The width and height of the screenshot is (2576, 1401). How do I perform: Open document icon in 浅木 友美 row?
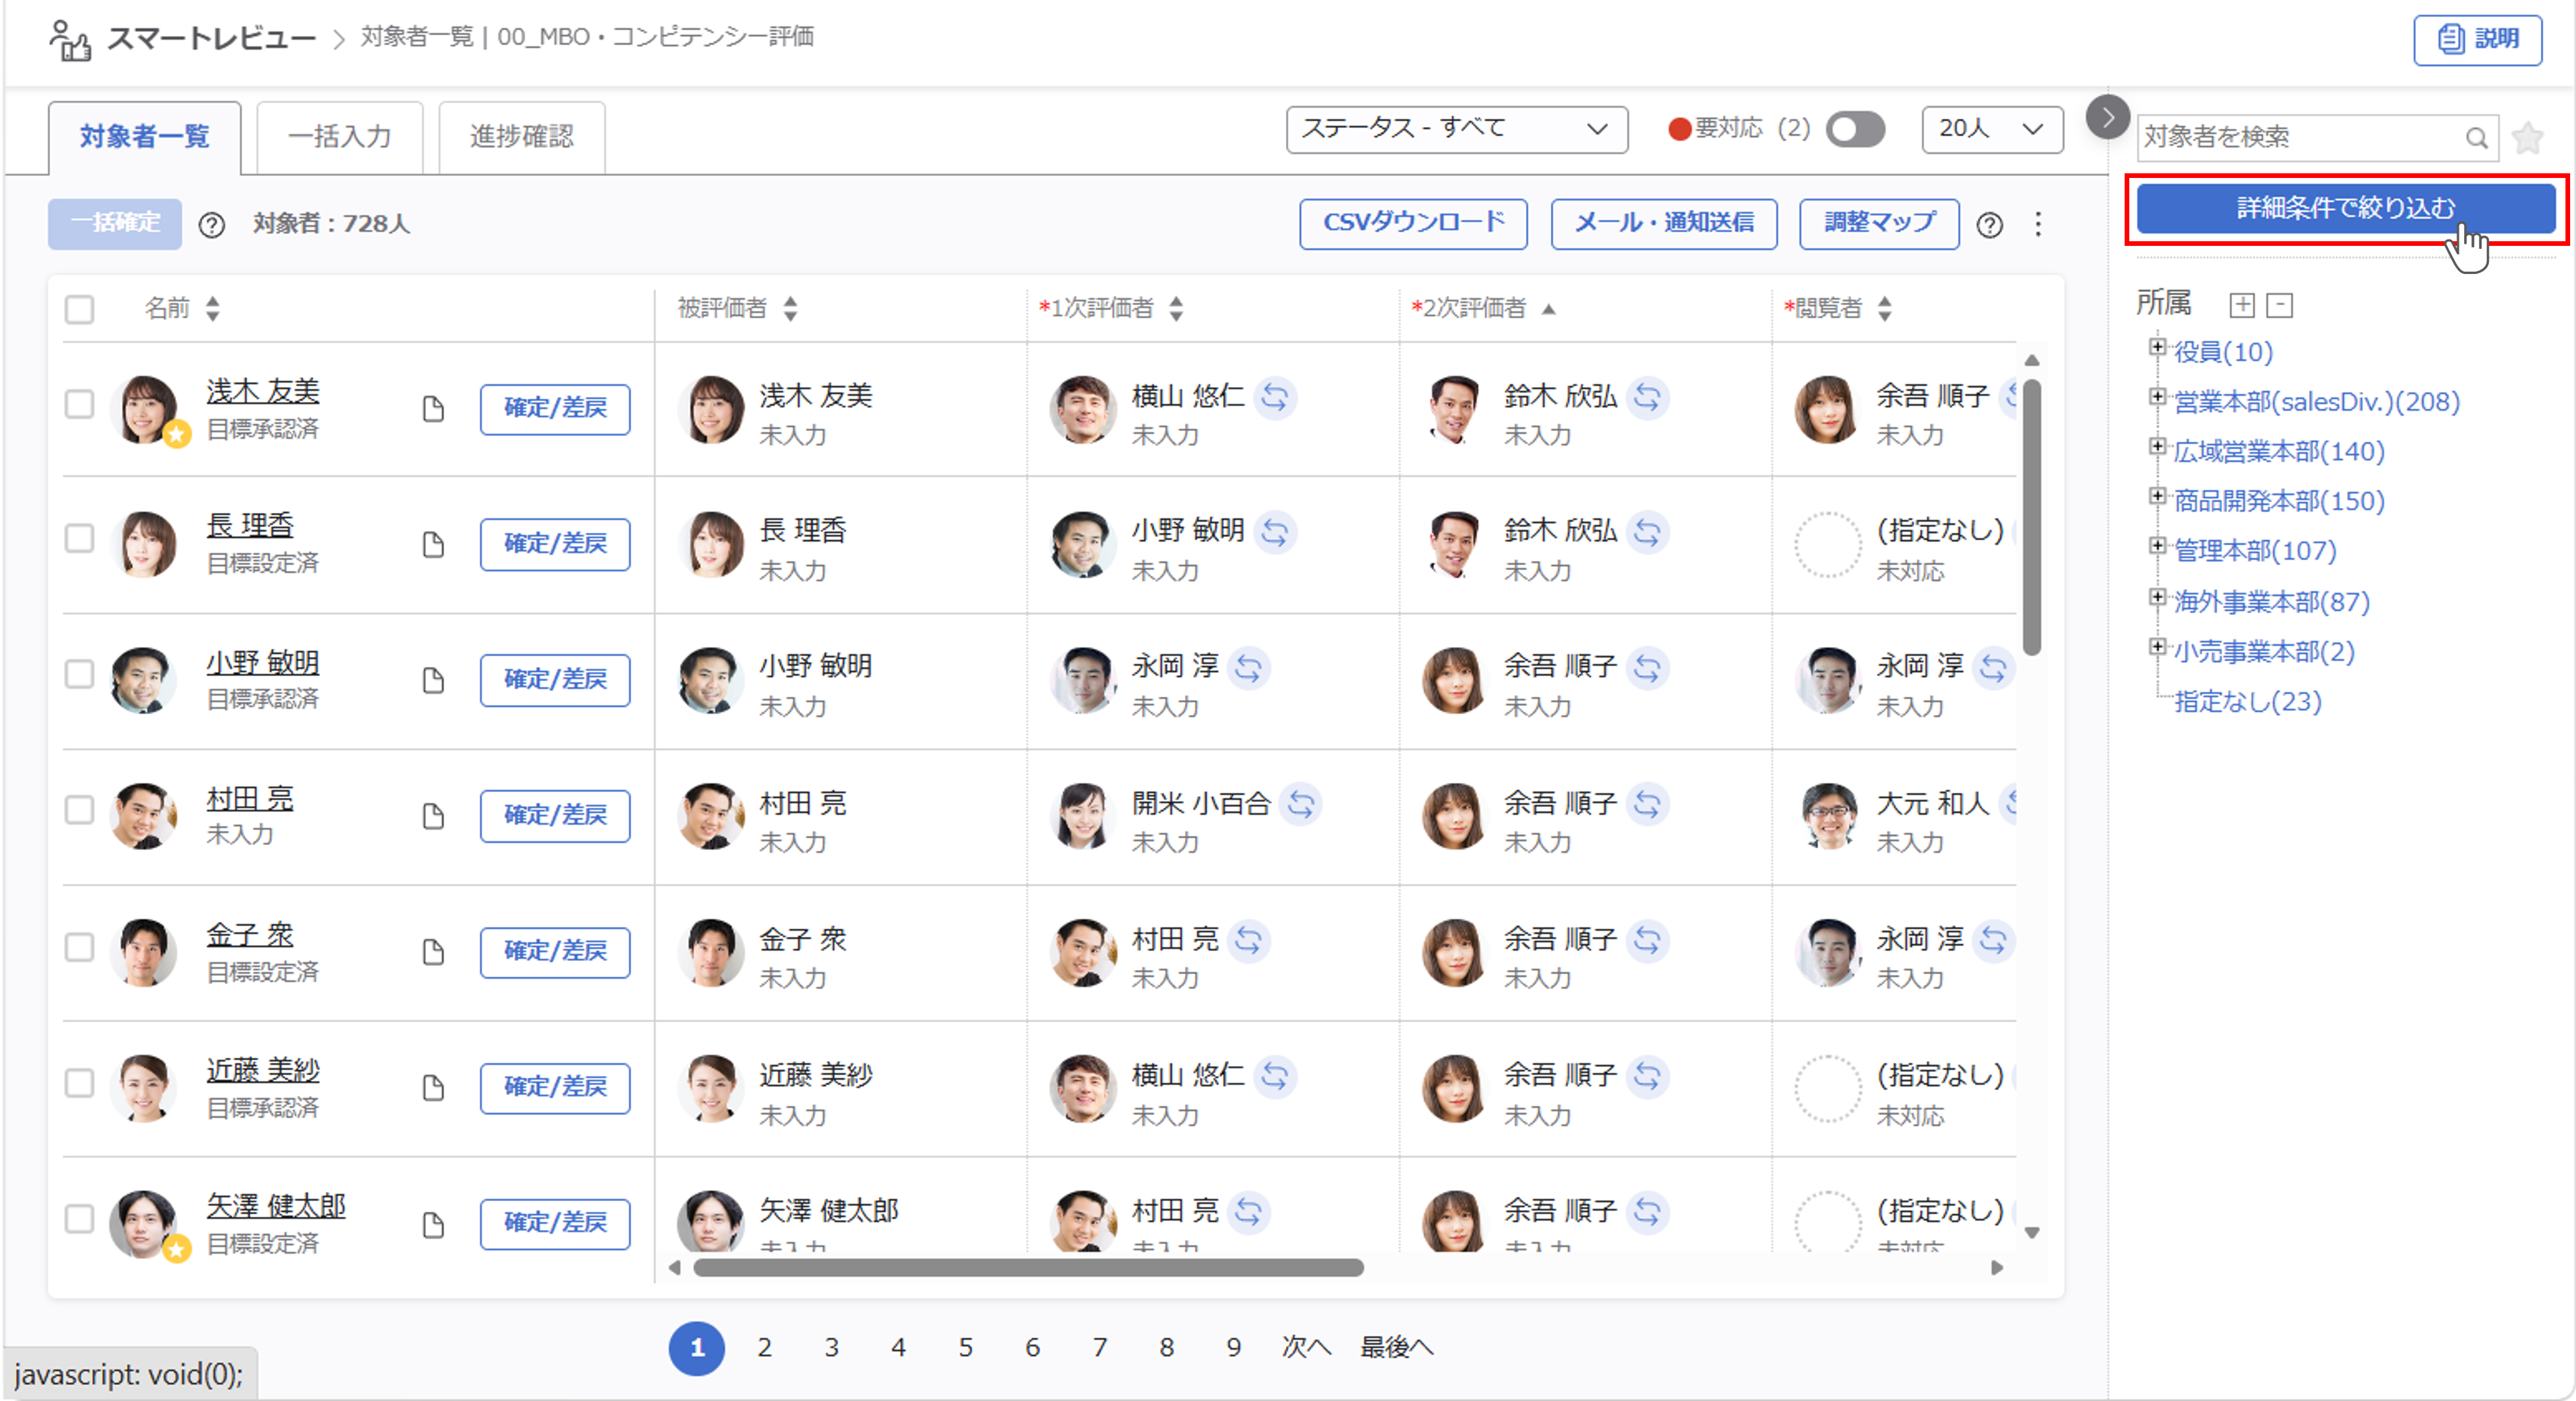coord(433,409)
